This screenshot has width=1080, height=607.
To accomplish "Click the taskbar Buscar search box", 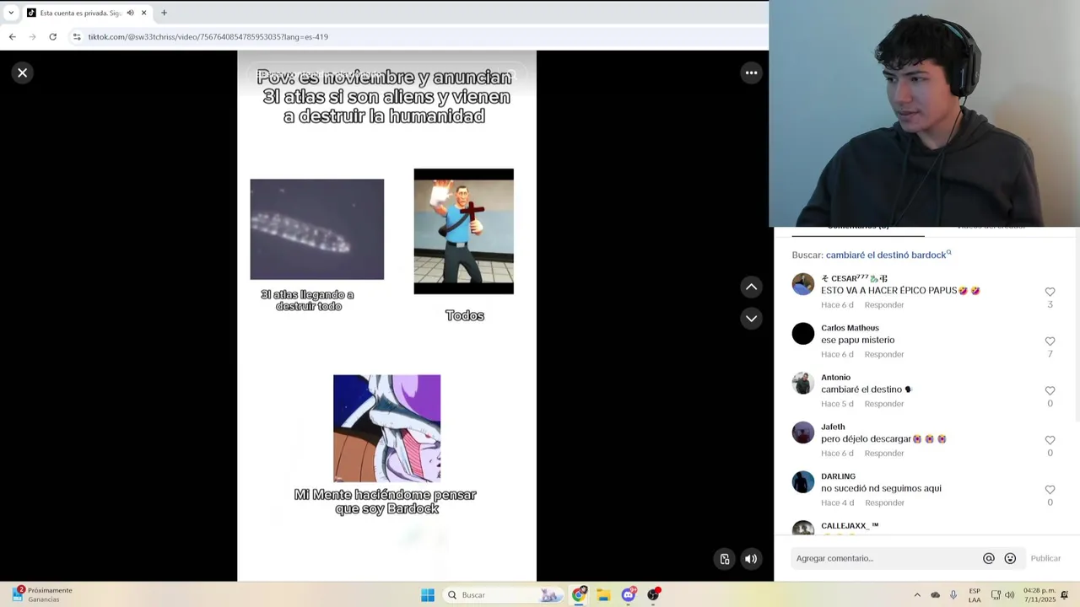I will pyautogui.click(x=502, y=595).
